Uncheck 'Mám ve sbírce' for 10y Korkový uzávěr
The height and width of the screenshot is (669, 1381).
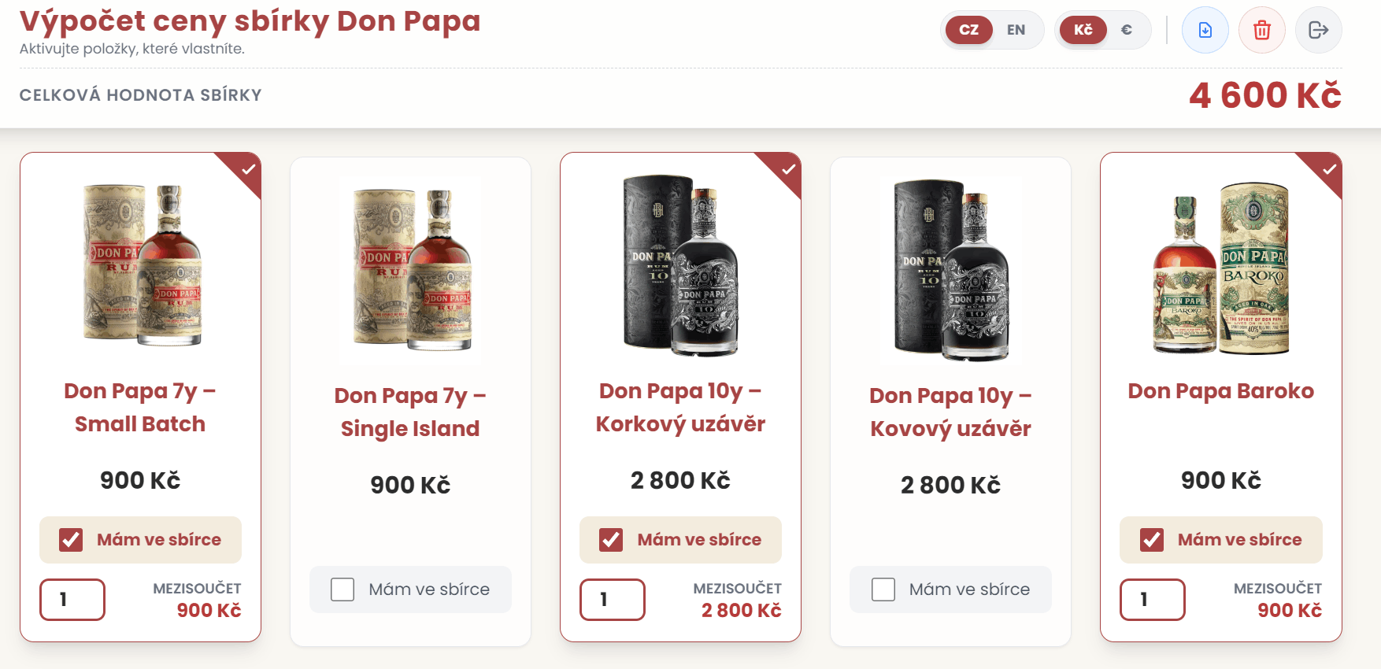tap(611, 540)
